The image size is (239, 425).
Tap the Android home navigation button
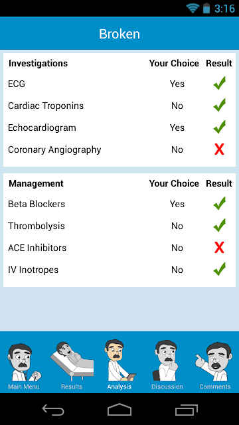pyautogui.click(x=119, y=410)
